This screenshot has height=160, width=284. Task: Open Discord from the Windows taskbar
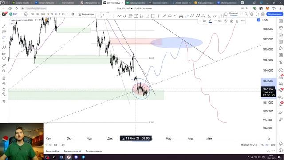(76, 157)
